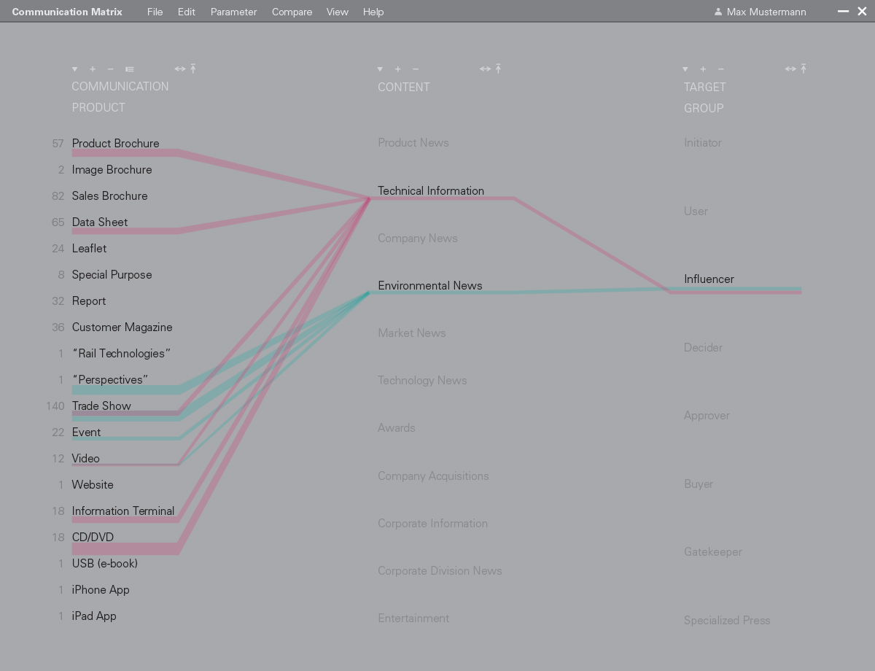Click the list icon above Communication Product
The width and height of the screenshot is (875, 671).
[x=130, y=69]
